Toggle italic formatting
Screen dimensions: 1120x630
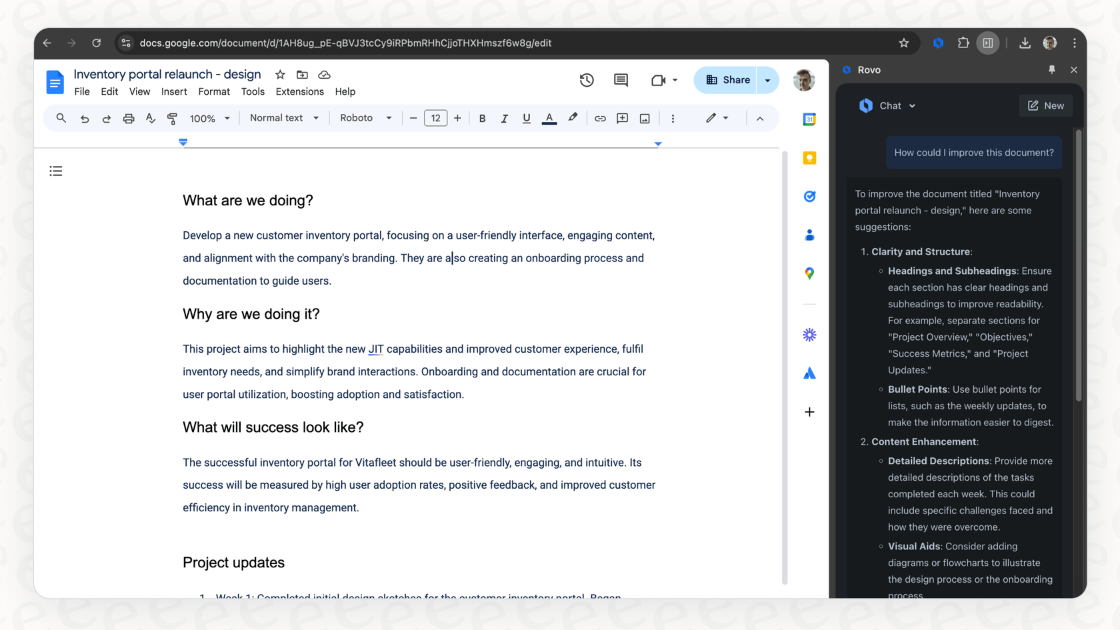[504, 118]
